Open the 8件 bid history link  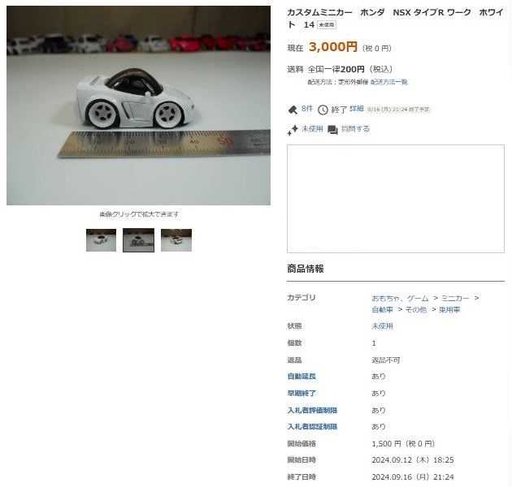click(306, 109)
